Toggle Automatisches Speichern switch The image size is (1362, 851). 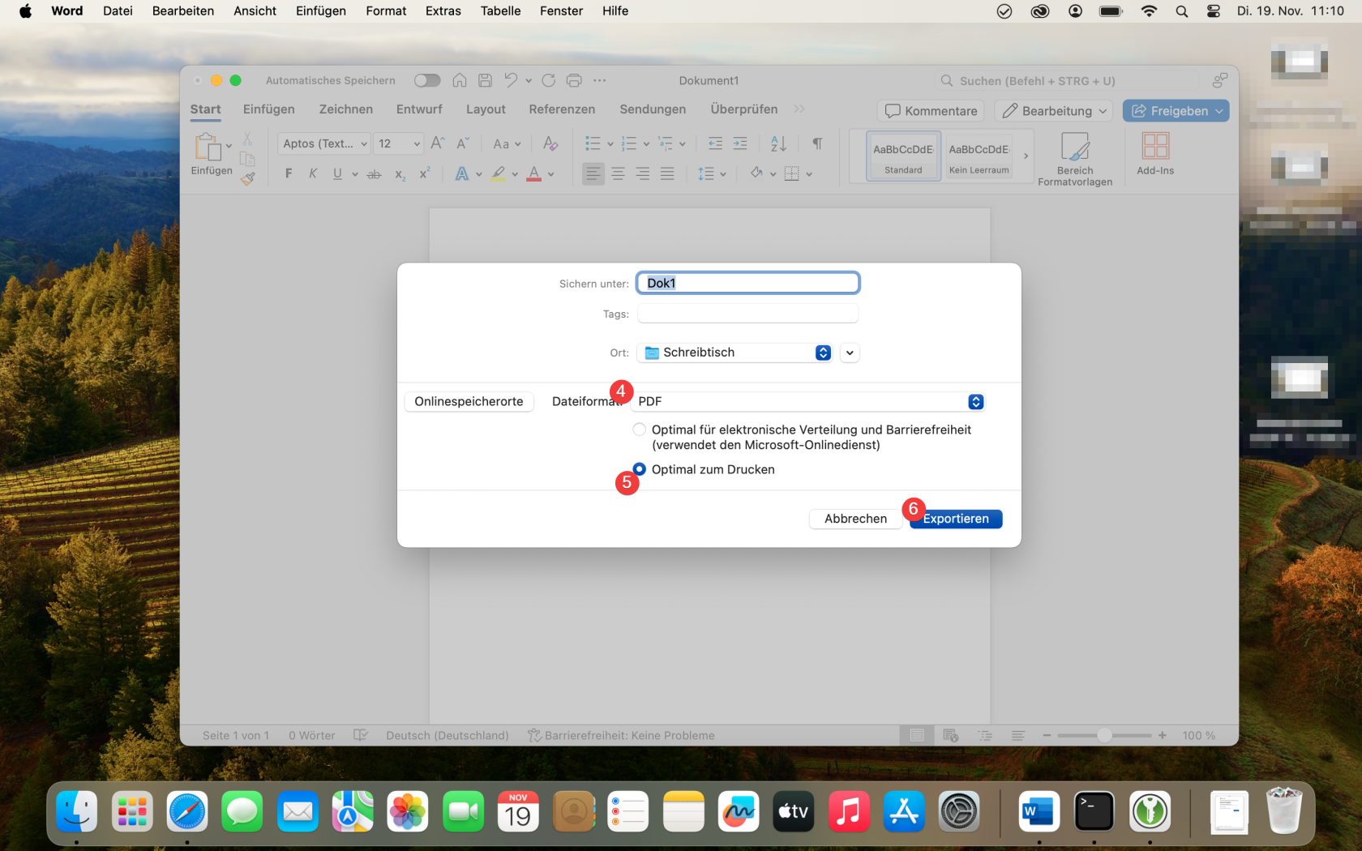coord(427,80)
